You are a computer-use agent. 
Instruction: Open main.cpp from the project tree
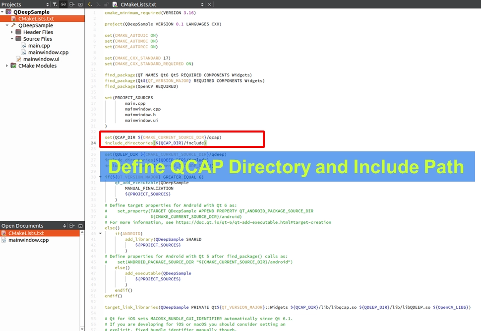(x=39, y=46)
